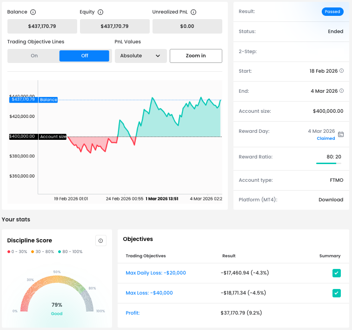352x330 pixels.
Task: Click the Equity info icon
Action: pyautogui.click(x=100, y=12)
